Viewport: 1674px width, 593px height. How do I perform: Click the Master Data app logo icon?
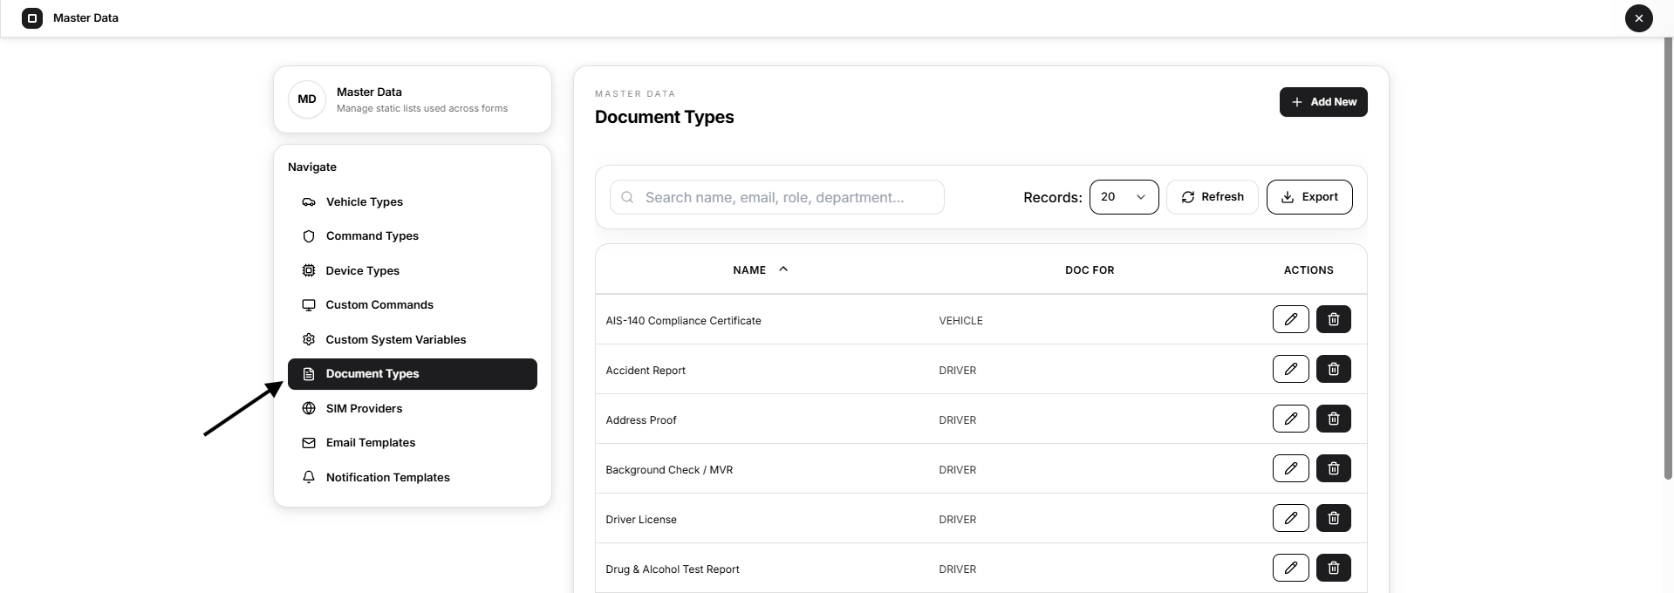click(x=32, y=17)
